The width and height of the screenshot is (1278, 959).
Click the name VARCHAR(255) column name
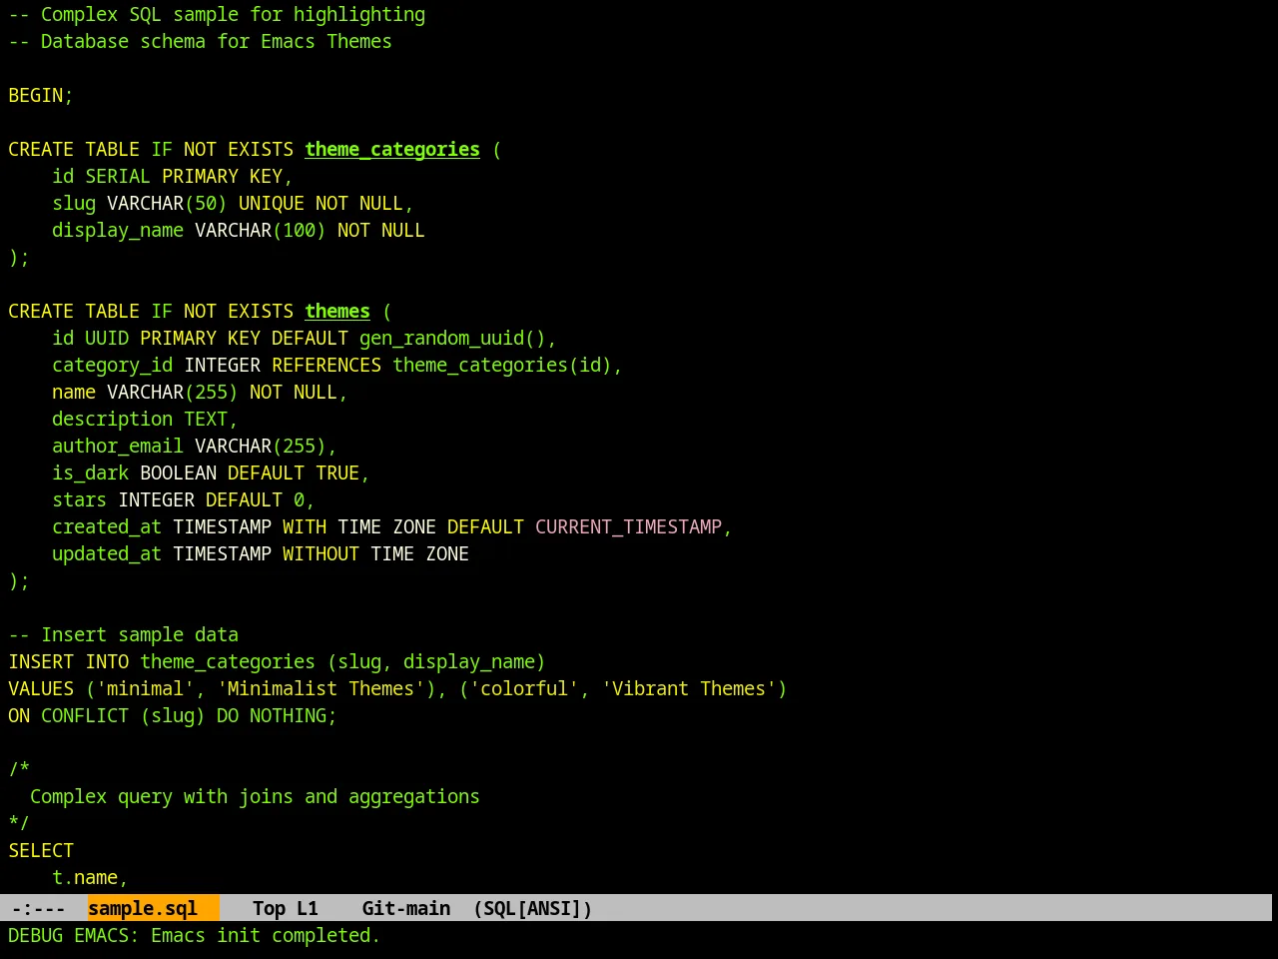coord(74,392)
